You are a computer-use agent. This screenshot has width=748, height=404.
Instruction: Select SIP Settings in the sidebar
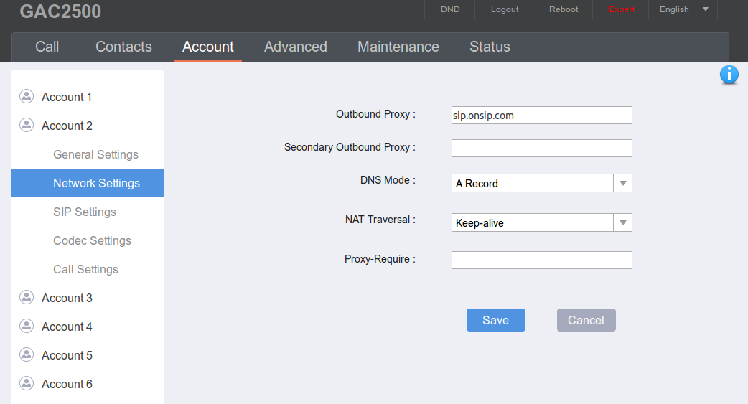point(85,212)
